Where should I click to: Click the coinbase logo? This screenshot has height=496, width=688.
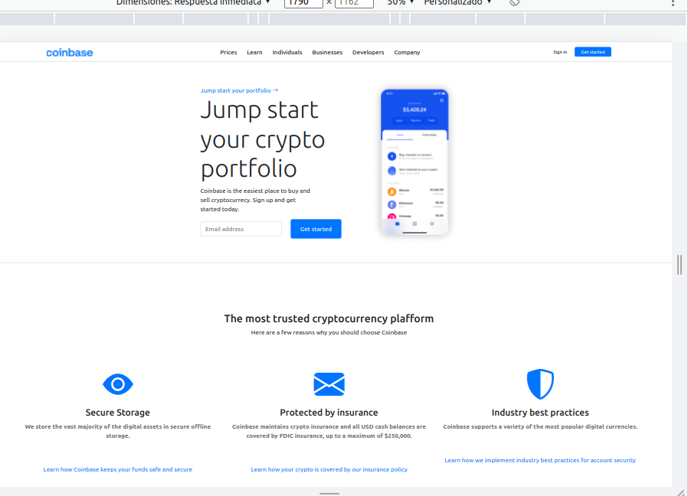click(x=69, y=53)
